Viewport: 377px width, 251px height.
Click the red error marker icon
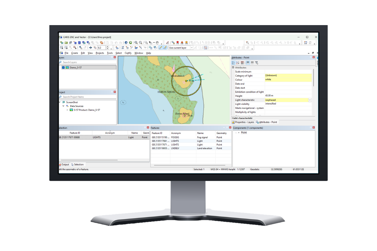coord(178,43)
